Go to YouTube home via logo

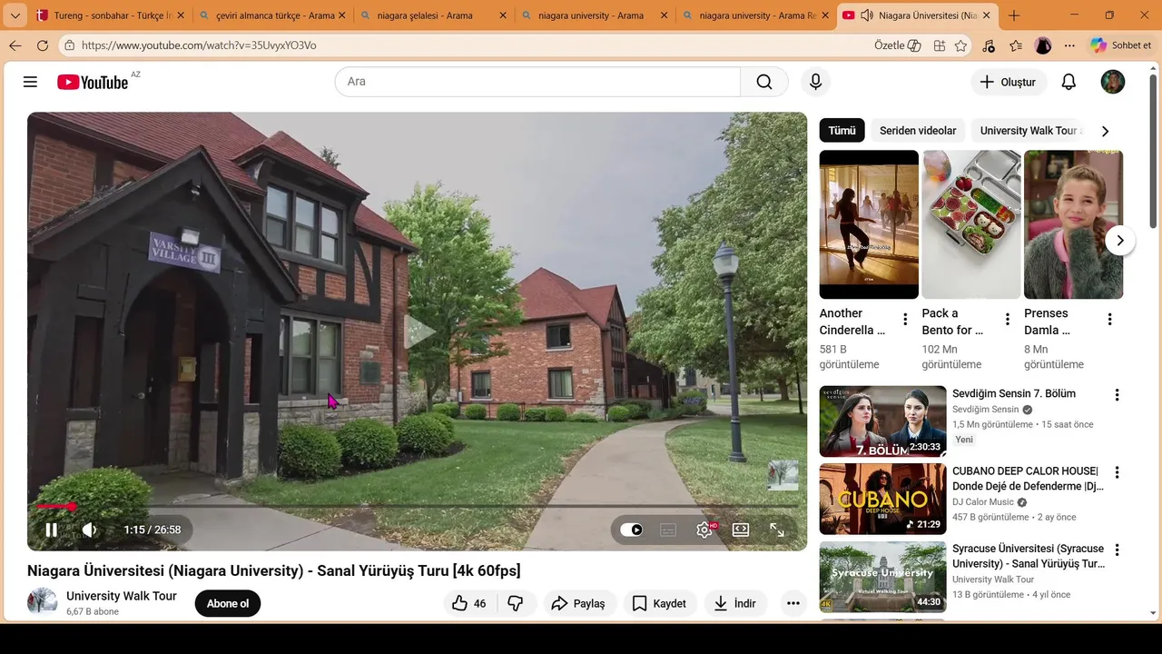pyautogui.click(x=93, y=82)
